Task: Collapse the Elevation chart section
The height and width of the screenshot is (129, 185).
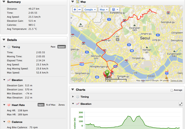Action: point(73,104)
